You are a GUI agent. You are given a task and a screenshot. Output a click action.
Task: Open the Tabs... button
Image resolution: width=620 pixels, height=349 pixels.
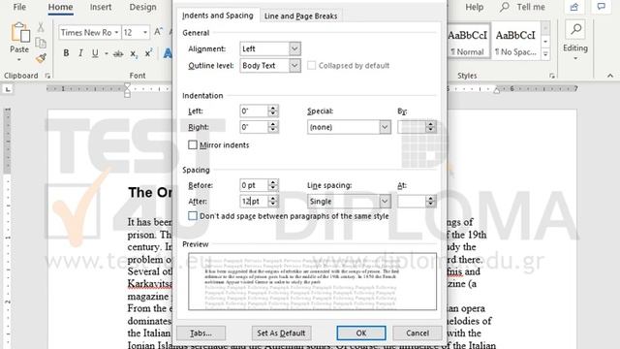(x=201, y=333)
